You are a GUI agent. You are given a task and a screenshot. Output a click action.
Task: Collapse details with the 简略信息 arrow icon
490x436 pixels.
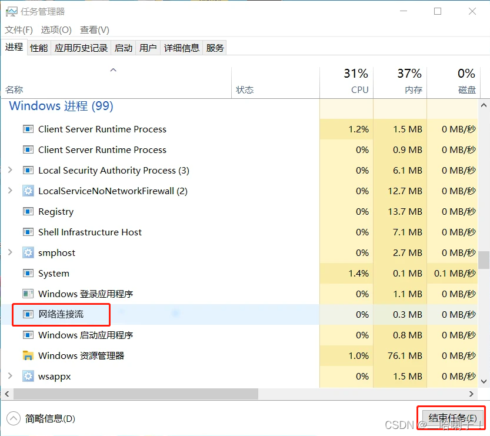point(14,418)
